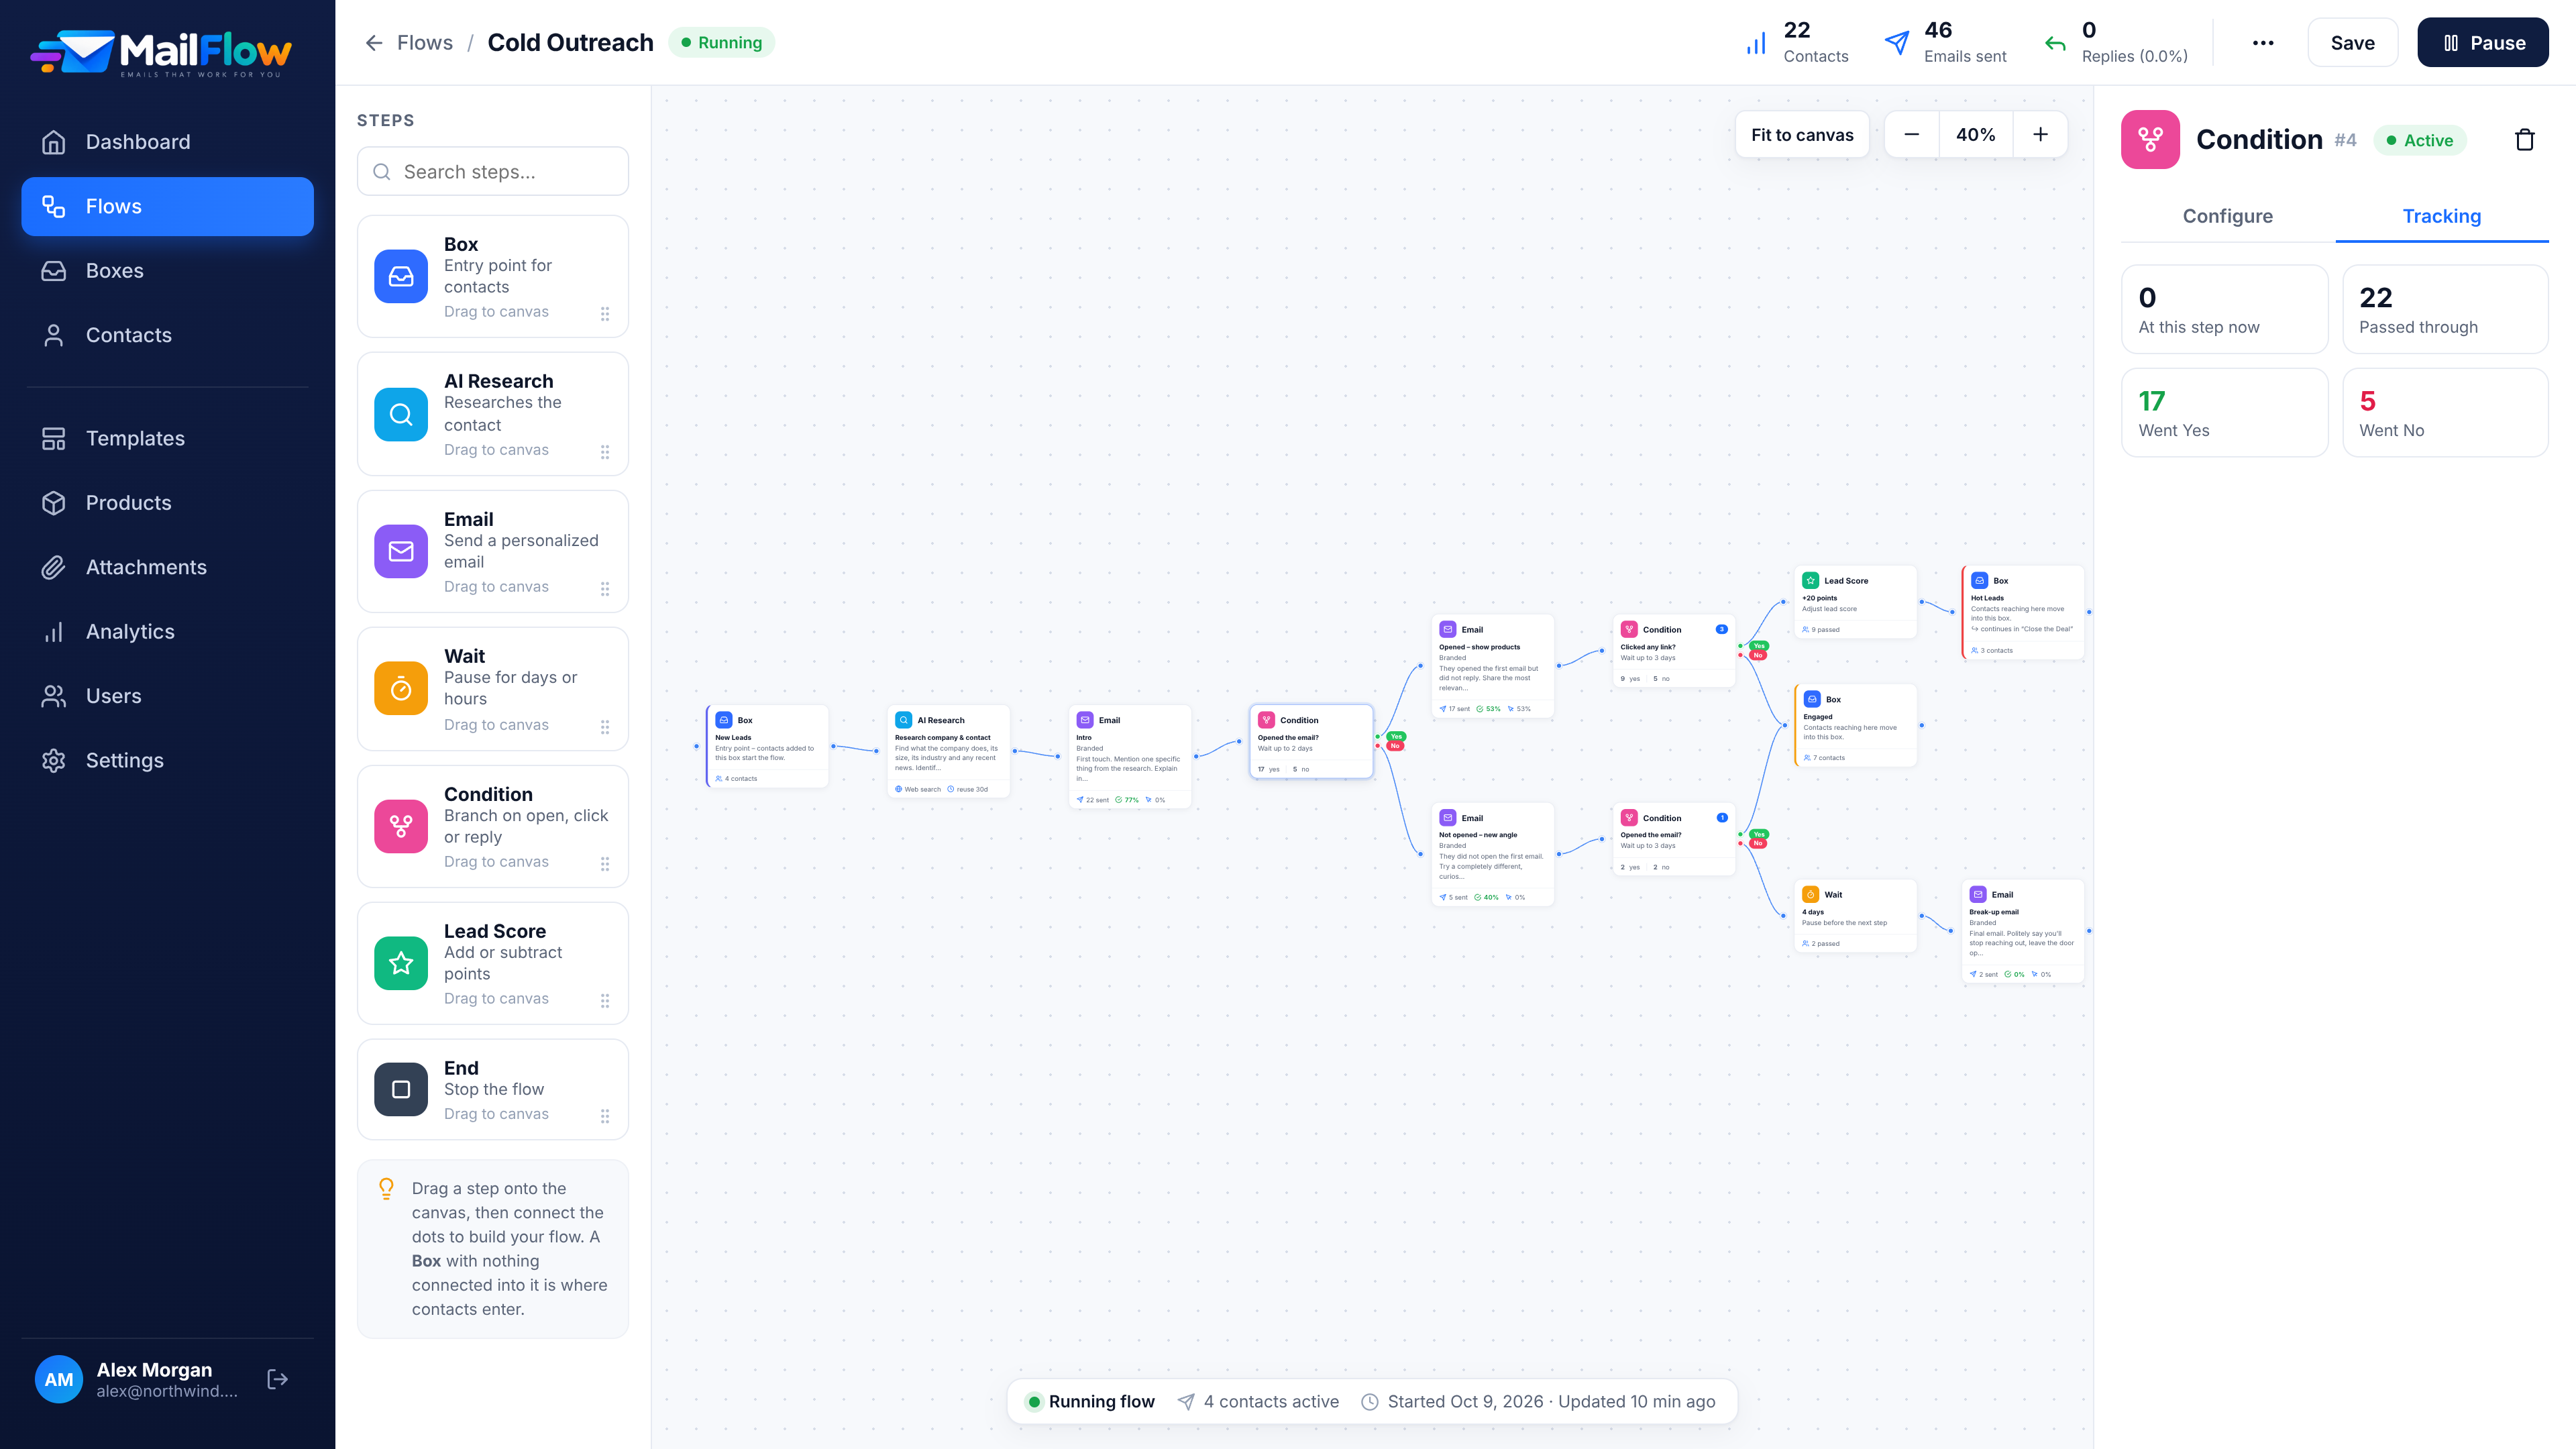Click the 40% zoom level value
The image size is (2576, 1449).
[x=1976, y=135]
